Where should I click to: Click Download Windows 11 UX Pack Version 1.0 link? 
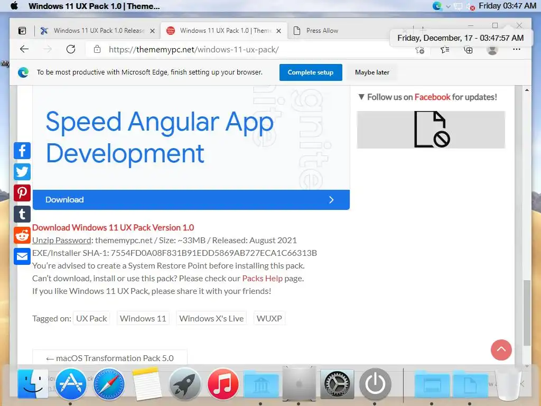[x=113, y=228]
